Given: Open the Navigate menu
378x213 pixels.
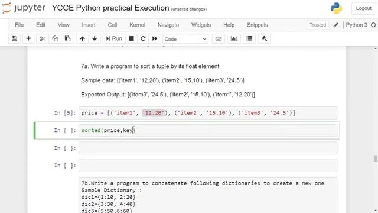Looking at the screenshot, I should click(x=168, y=25).
